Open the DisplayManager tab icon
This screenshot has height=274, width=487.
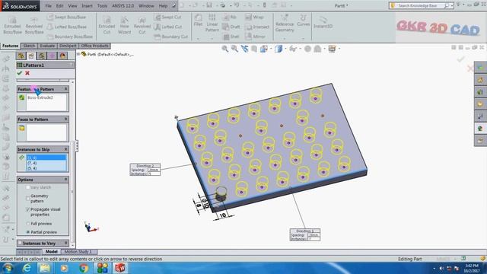[62, 56]
